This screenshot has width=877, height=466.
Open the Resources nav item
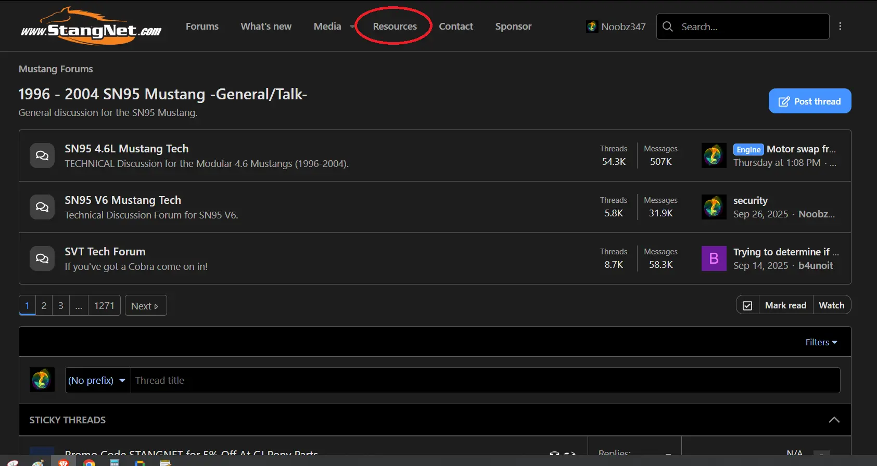coord(395,26)
